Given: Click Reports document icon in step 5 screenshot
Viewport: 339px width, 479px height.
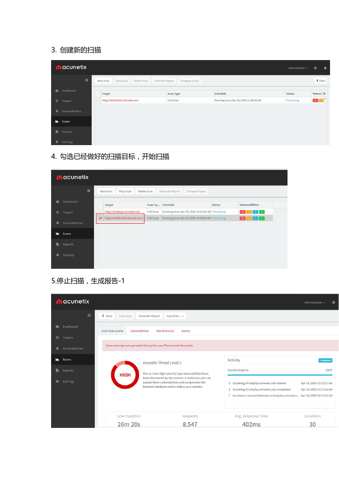Looking at the screenshot, I should (57, 371).
